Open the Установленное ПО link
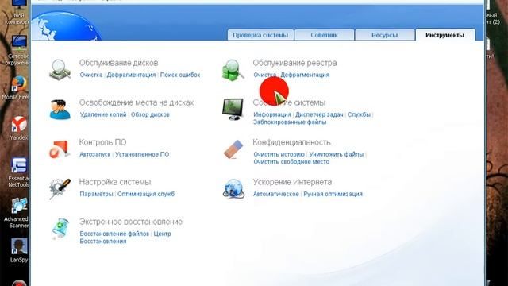508x286 pixels. [142, 154]
